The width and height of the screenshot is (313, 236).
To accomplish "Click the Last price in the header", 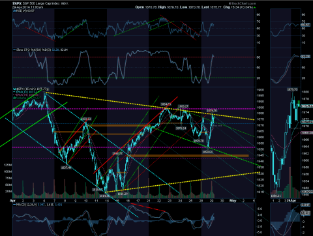I will (x=211, y=7).
